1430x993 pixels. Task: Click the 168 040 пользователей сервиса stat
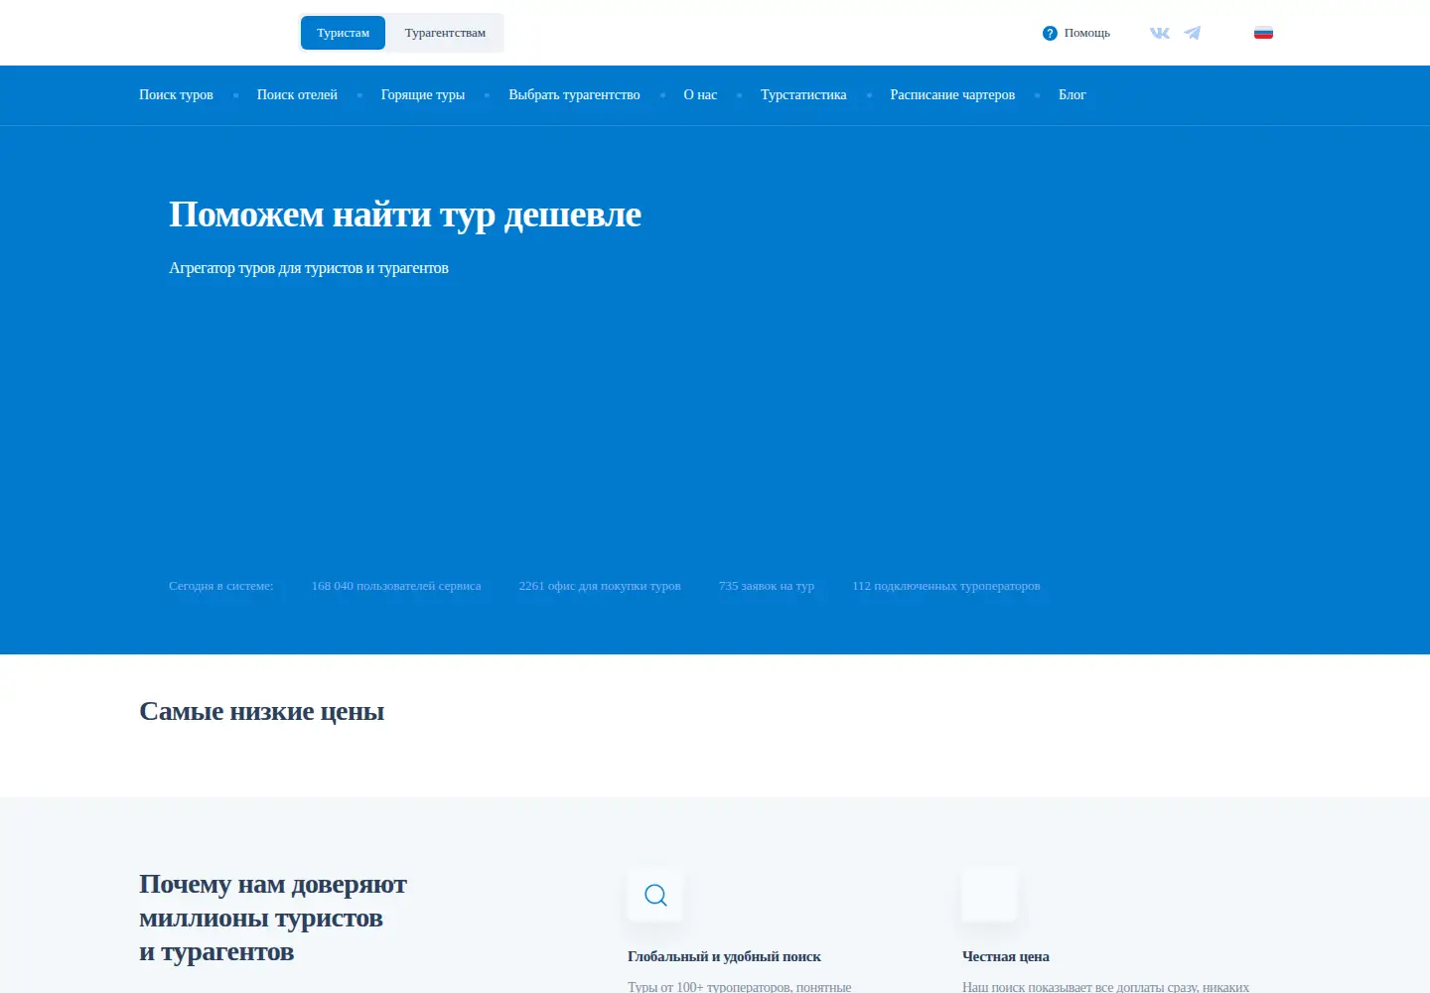tap(396, 586)
